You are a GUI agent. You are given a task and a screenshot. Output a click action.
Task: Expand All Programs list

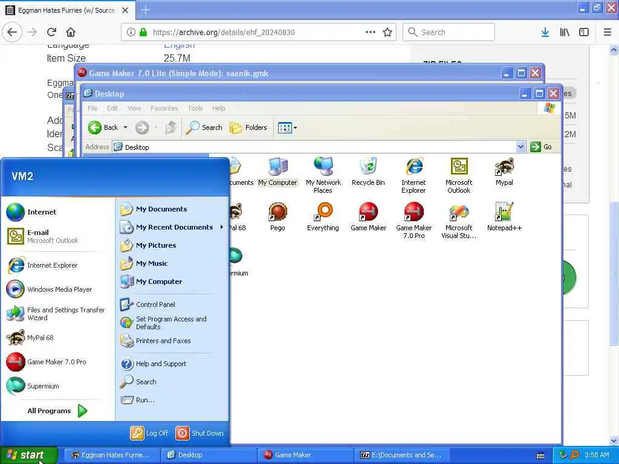tap(57, 411)
